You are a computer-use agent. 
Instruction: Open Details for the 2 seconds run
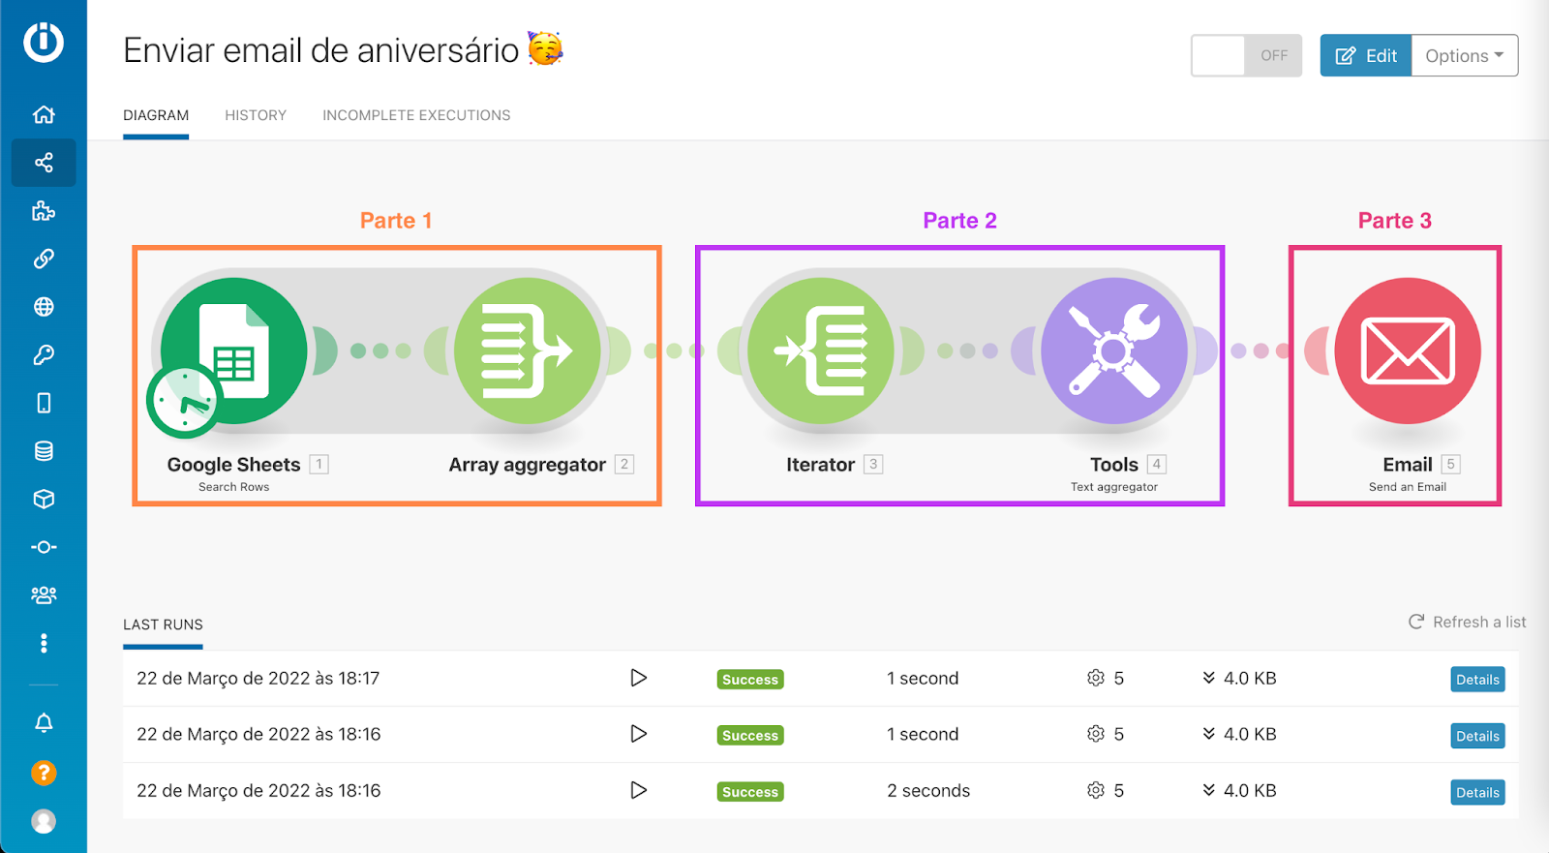(x=1477, y=792)
